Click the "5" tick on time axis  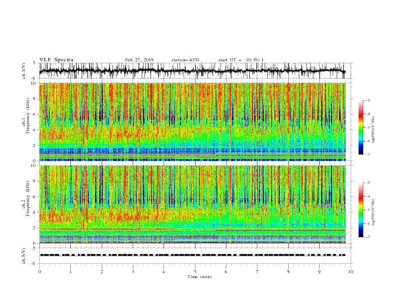[195, 272]
